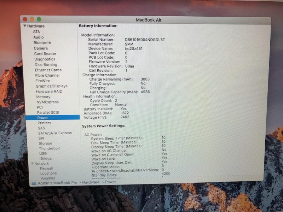
Task: Click the yellow minimize window button
Action: pyautogui.click(x=32, y=19)
